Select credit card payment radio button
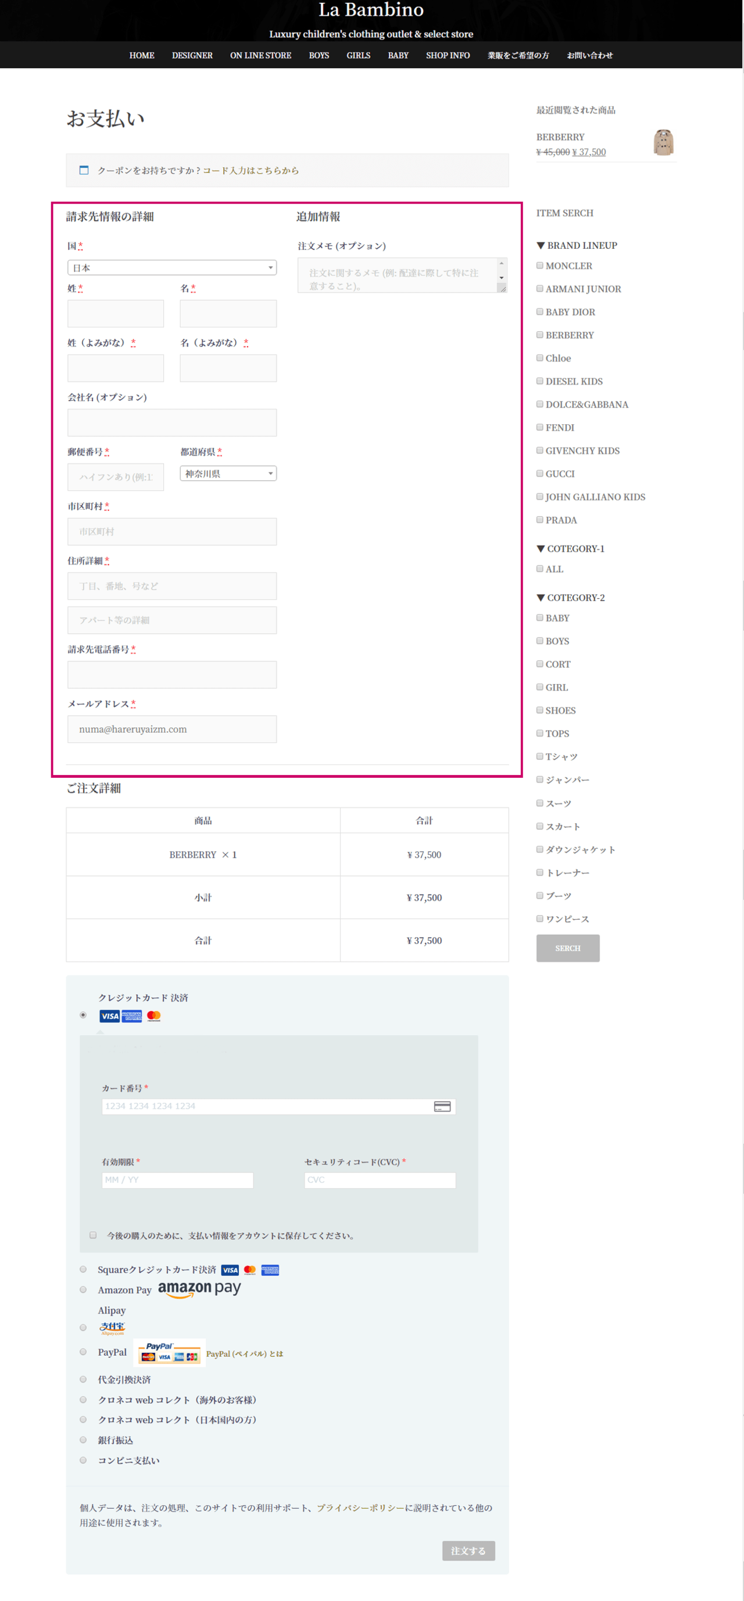744x1601 pixels. click(83, 1015)
